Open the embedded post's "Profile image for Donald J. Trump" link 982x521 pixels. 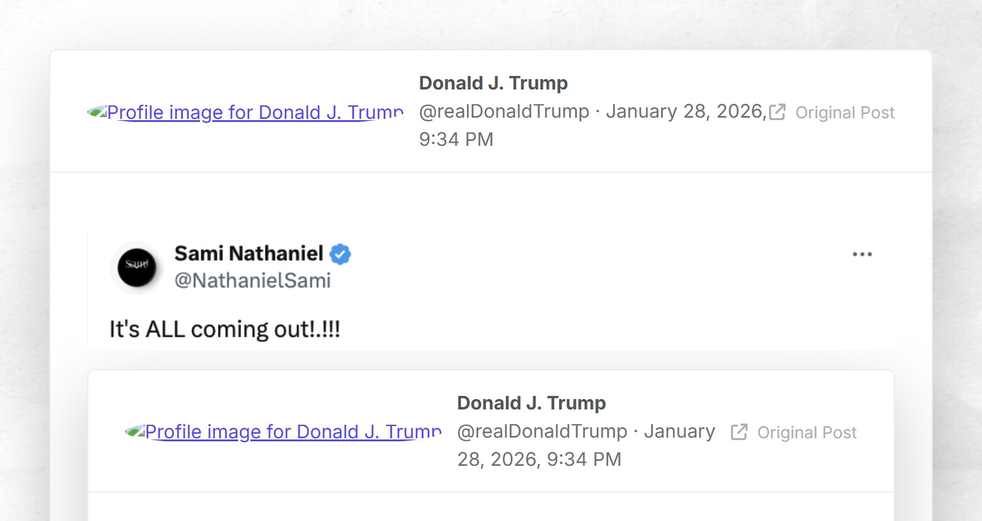(293, 432)
